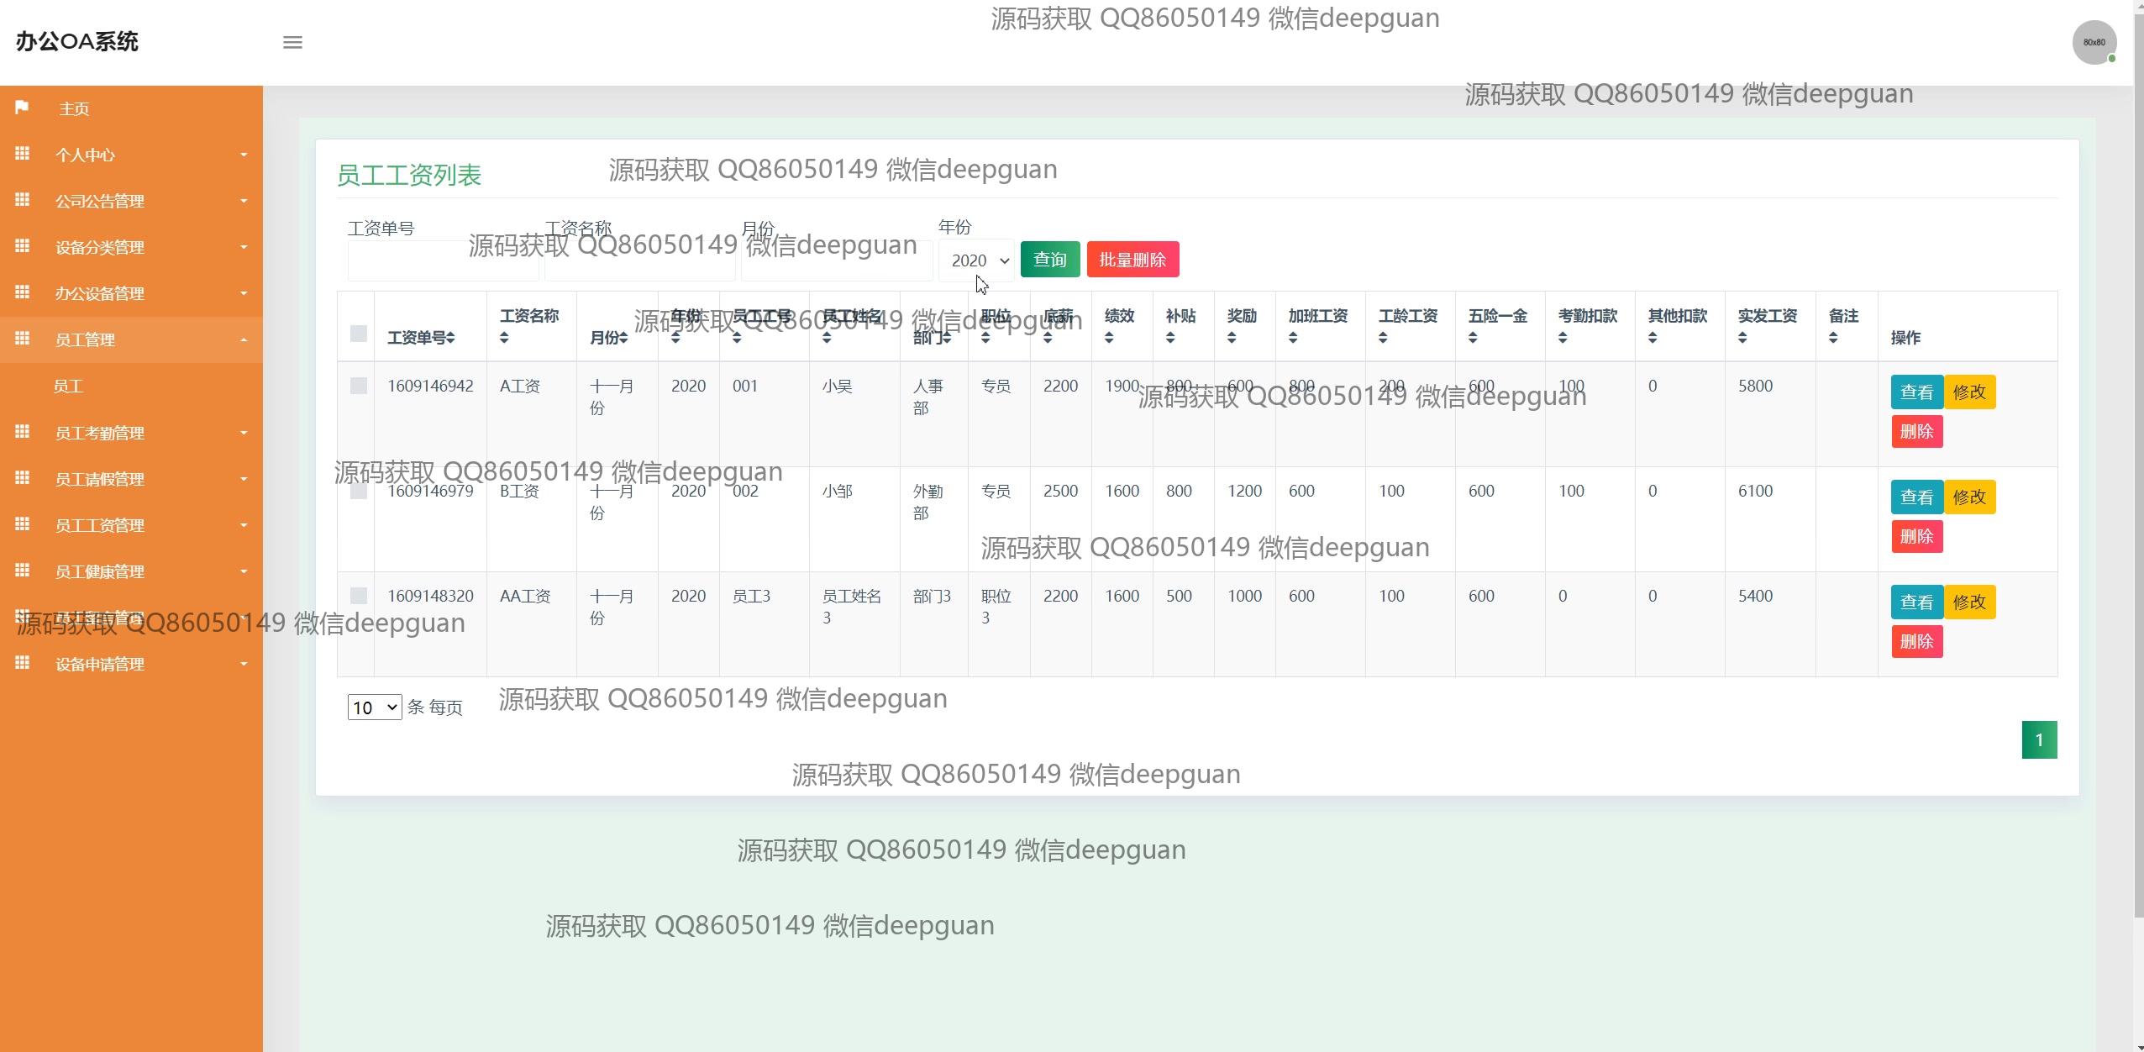Click grid icon next to 个人中心
The image size is (2144, 1052).
23,154
